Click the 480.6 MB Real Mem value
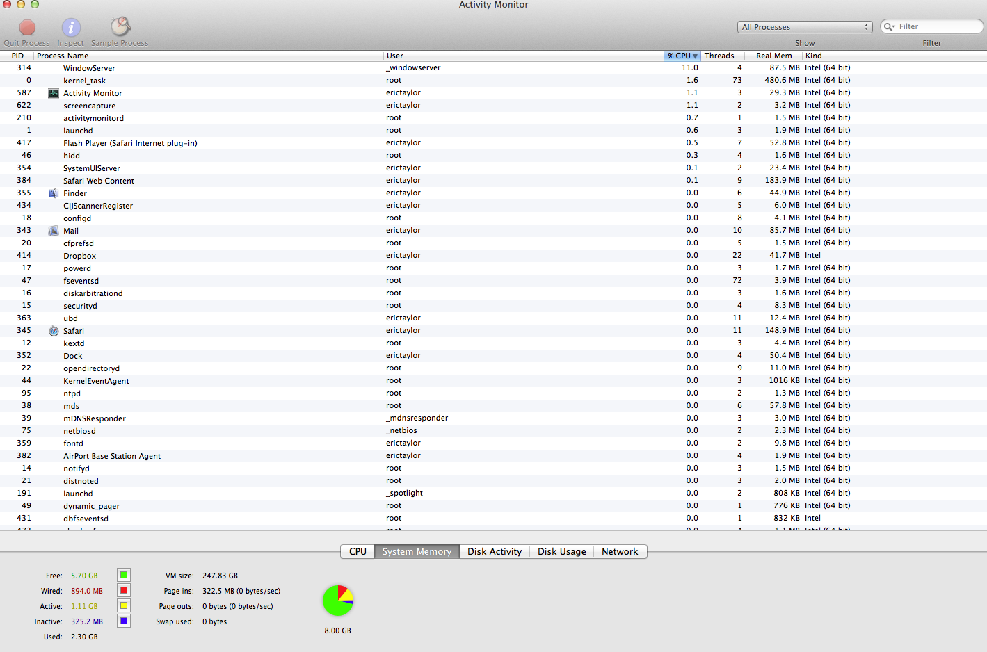Viewport: 987px width, 652px height. pyautogui.click(x=782, y=81)
